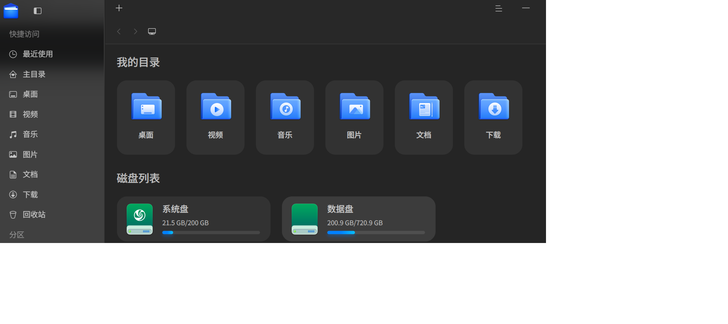This screenshot has width=728, height=324.
Task: Go forward with right arrow
Action: (x=135, y=31)
